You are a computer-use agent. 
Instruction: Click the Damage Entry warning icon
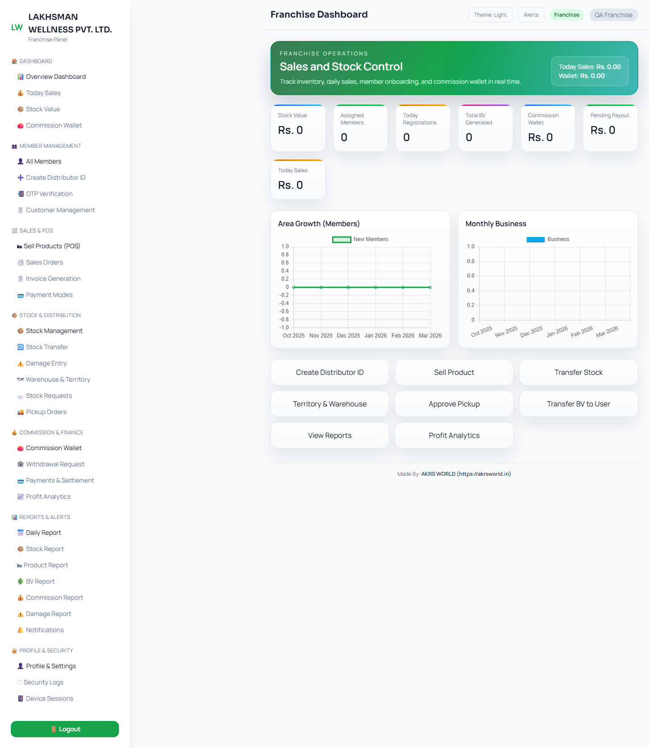pyautogui.click(x=20, y=364)
